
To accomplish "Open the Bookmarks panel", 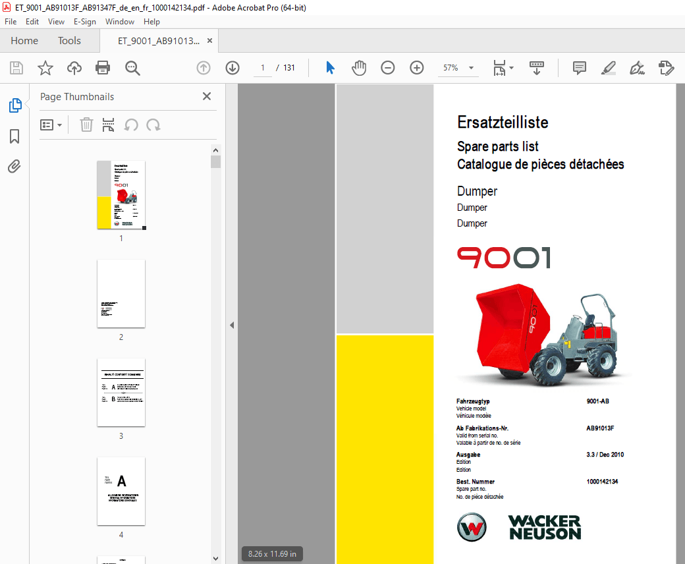I will [14, 136].
